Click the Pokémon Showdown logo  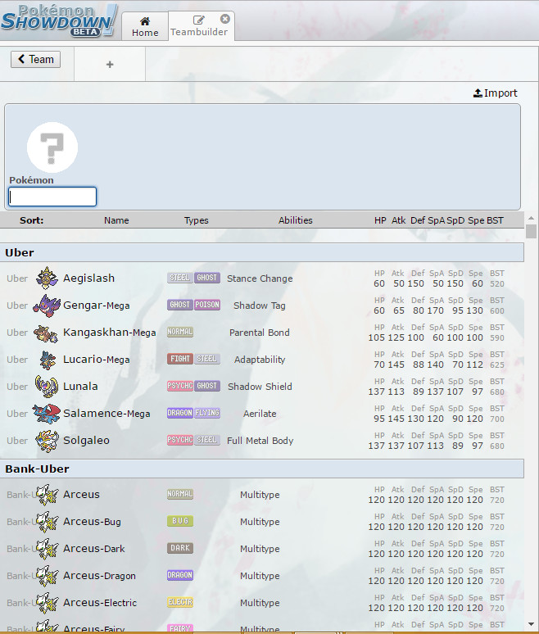point(59,20)
